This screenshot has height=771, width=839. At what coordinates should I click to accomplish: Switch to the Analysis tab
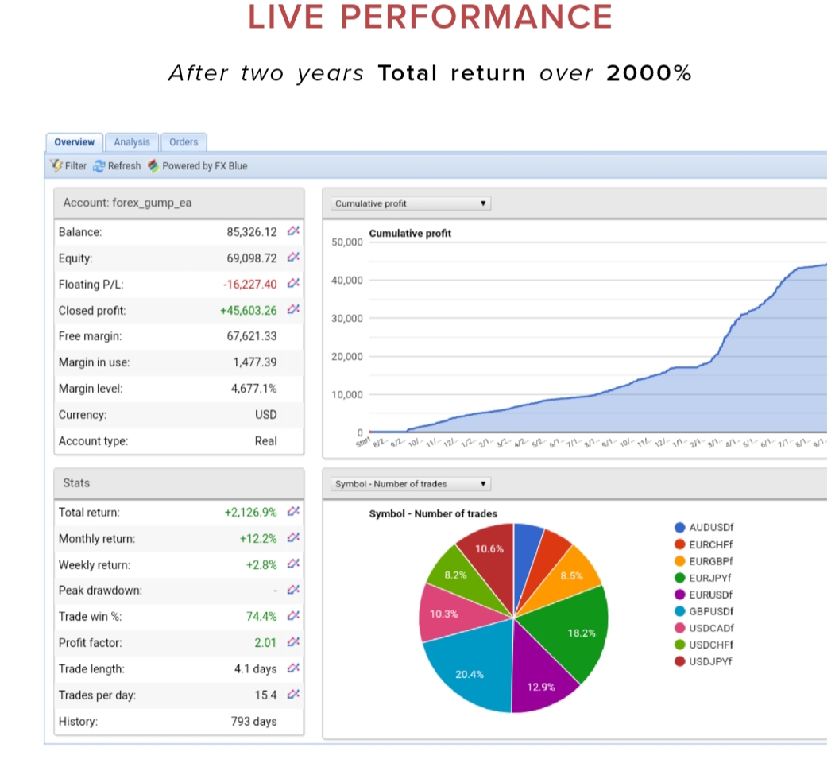click(132, 142)
